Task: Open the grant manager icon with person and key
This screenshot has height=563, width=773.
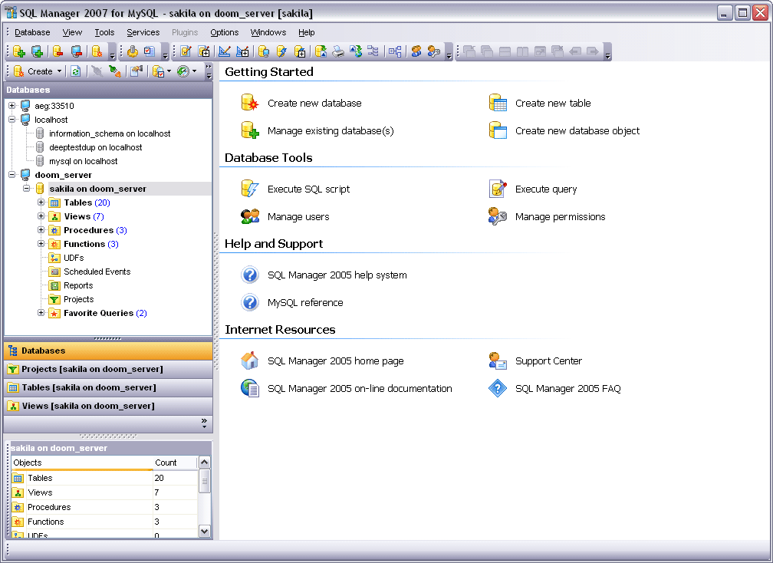Action: coord(434,51)
